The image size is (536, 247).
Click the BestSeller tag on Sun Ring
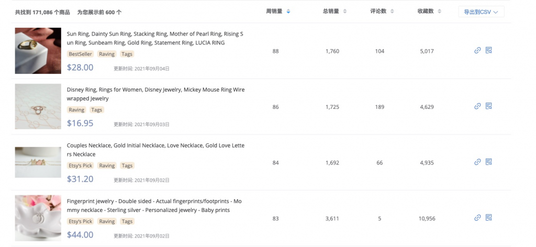[x=80, y=54]
